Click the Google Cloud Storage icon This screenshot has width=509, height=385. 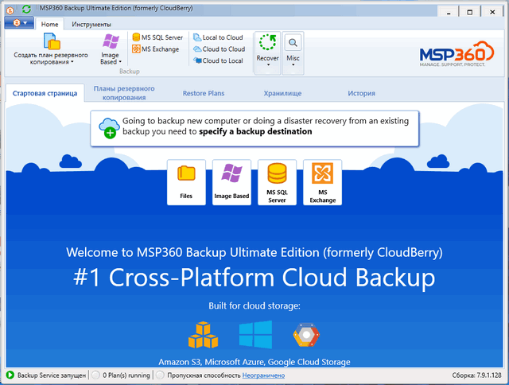[305, 336]
